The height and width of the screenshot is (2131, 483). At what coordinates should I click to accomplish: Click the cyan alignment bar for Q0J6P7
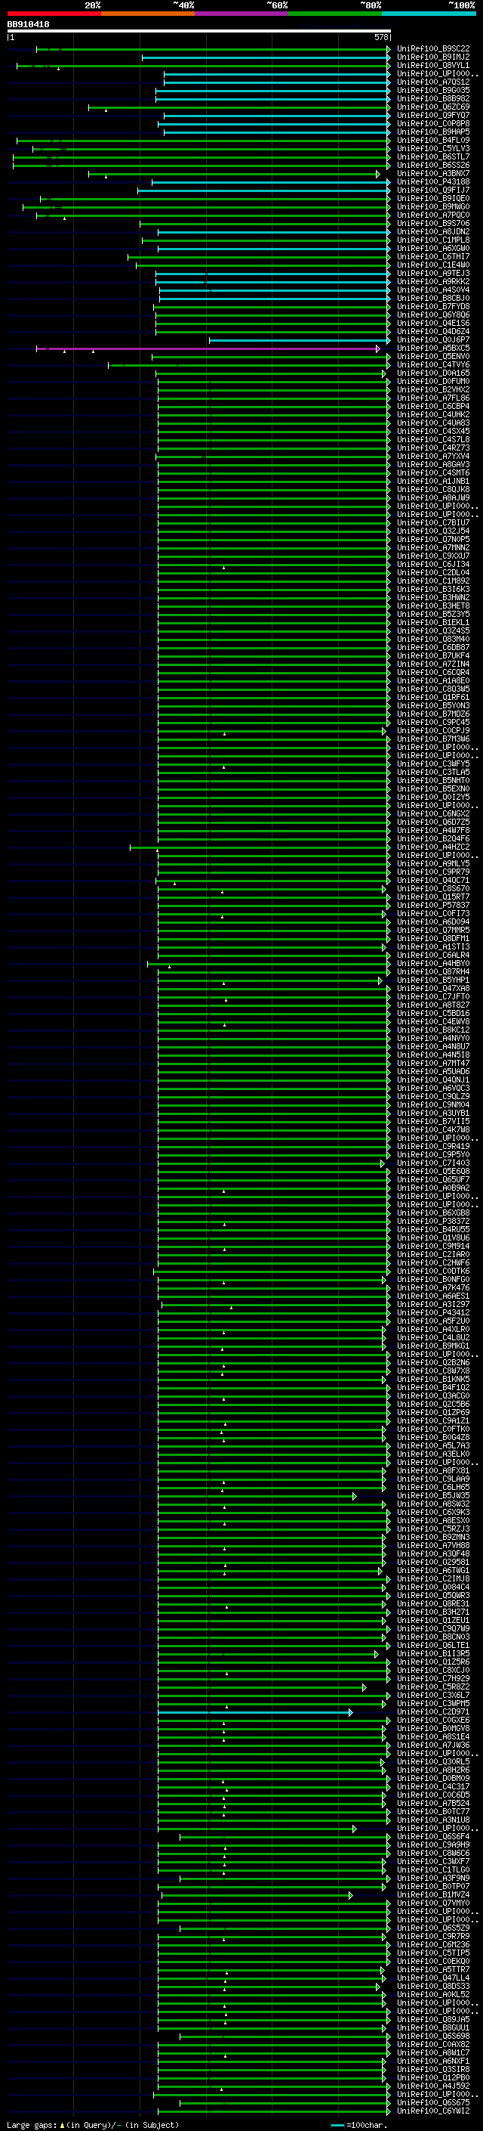(x=299, y=340)
